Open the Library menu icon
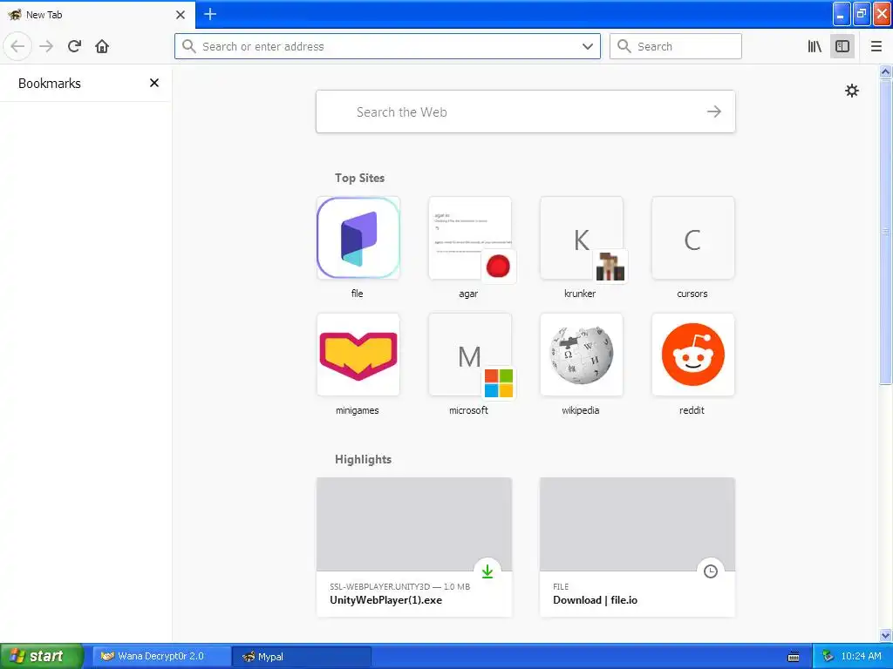This screenshot has width=893, height=669. point(815,46)
